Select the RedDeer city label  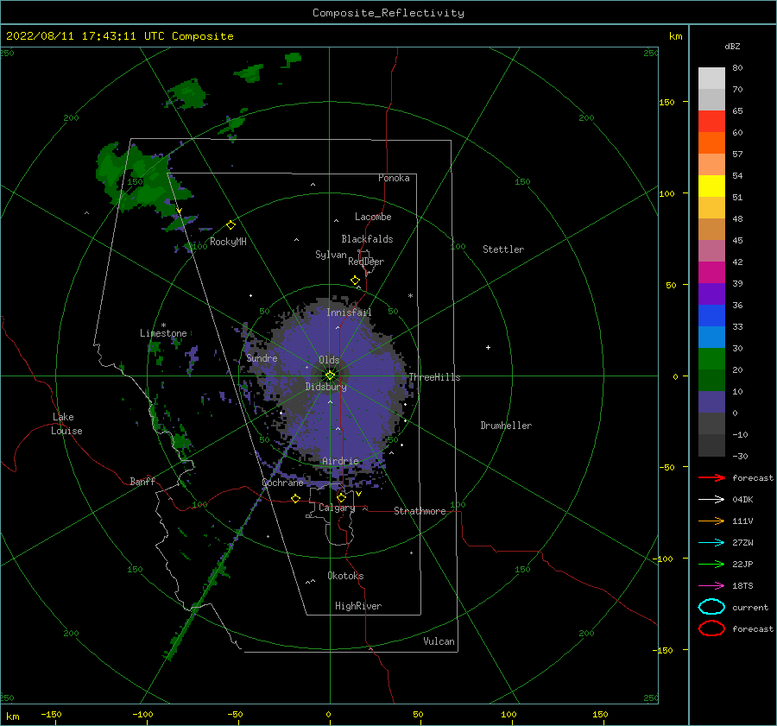click(366, 262)
